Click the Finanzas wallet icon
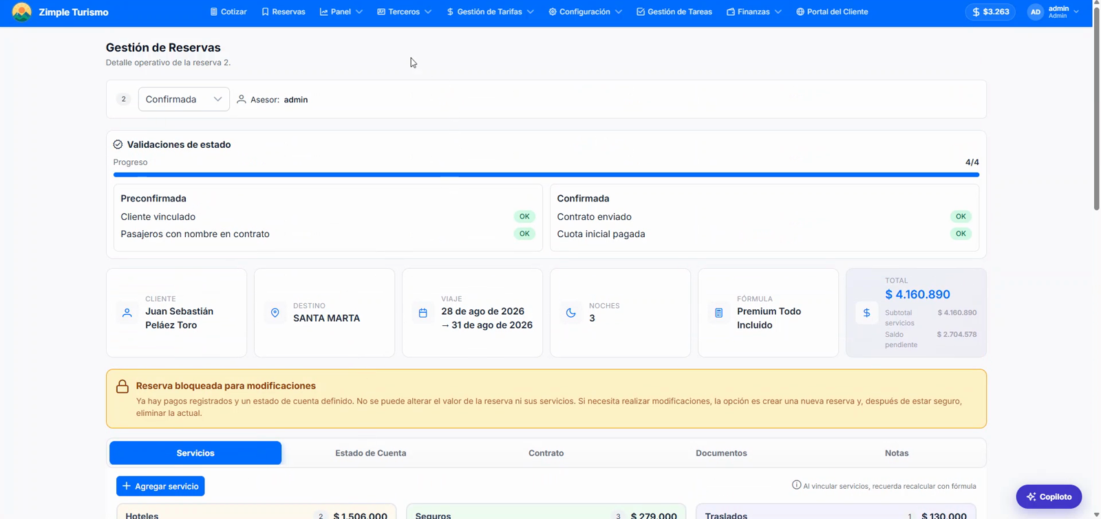1101x519 pixels. pos(731,12)
